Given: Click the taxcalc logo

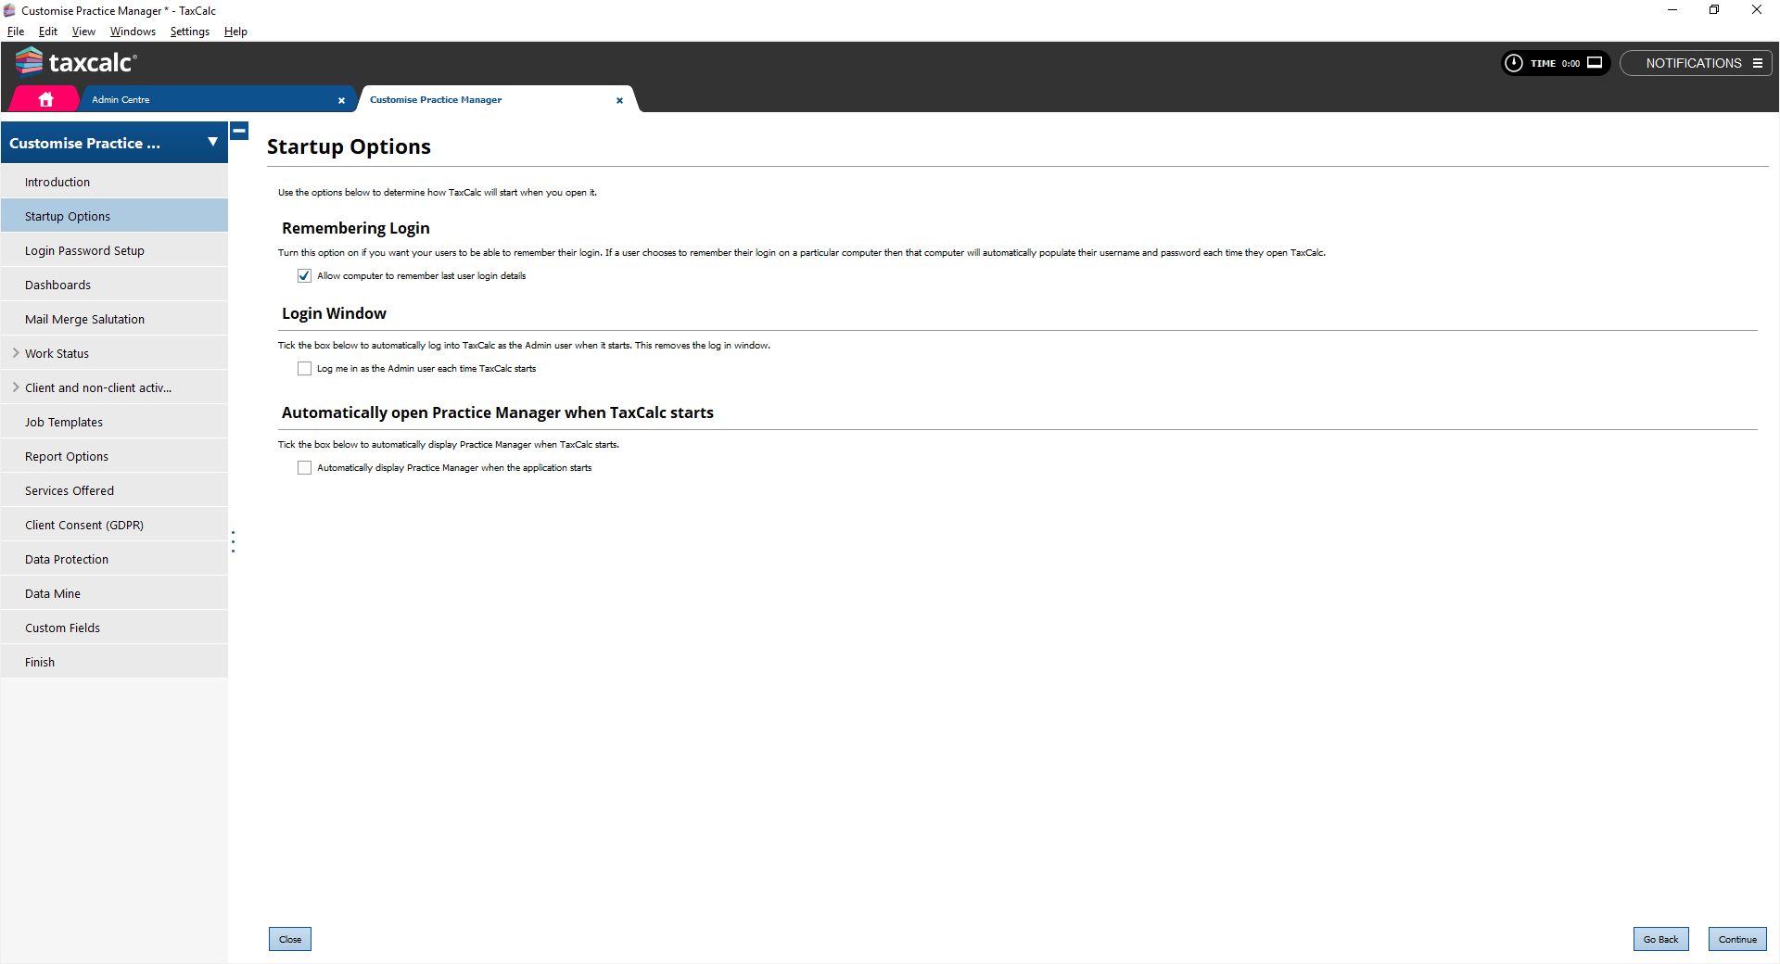Looking at the screenshot, I should (76, 62).
